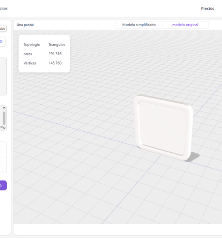
Task: Click the scroll down arrow in the side panel
Action: point(4,128)
